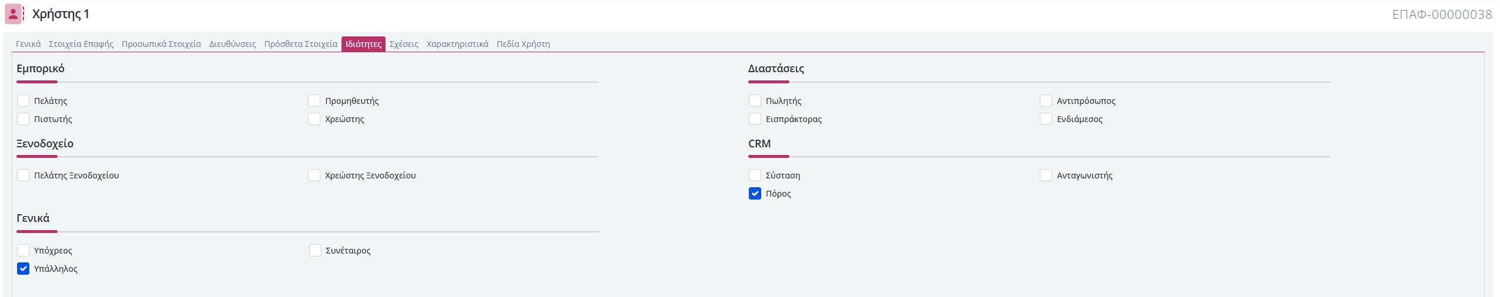The height and width of the screenshot is (297, 1500).
Task: Click the record code ΕΠΑΦ-00000038
Action: click(1442, 15)
